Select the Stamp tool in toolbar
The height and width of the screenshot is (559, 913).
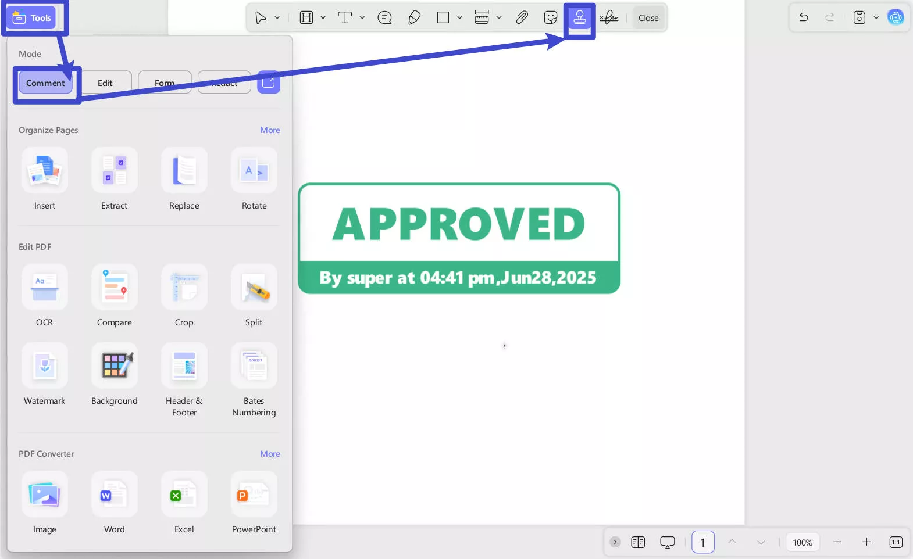579,18
